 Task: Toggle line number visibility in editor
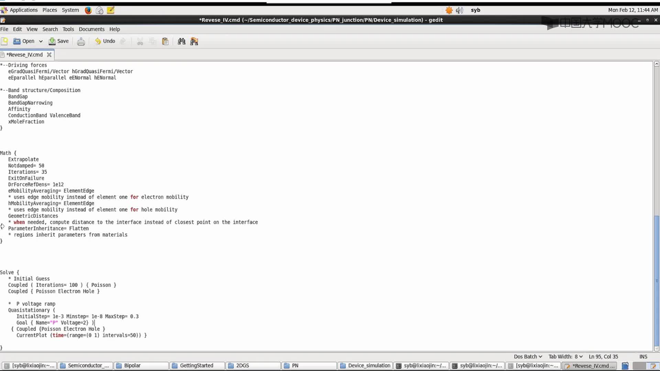coord(31,29)
